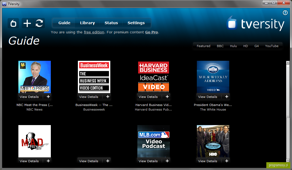Select the G4 guide category
The height and width of the screenshot is (170, 292).
pyautogui.click(x=256, y=46)
